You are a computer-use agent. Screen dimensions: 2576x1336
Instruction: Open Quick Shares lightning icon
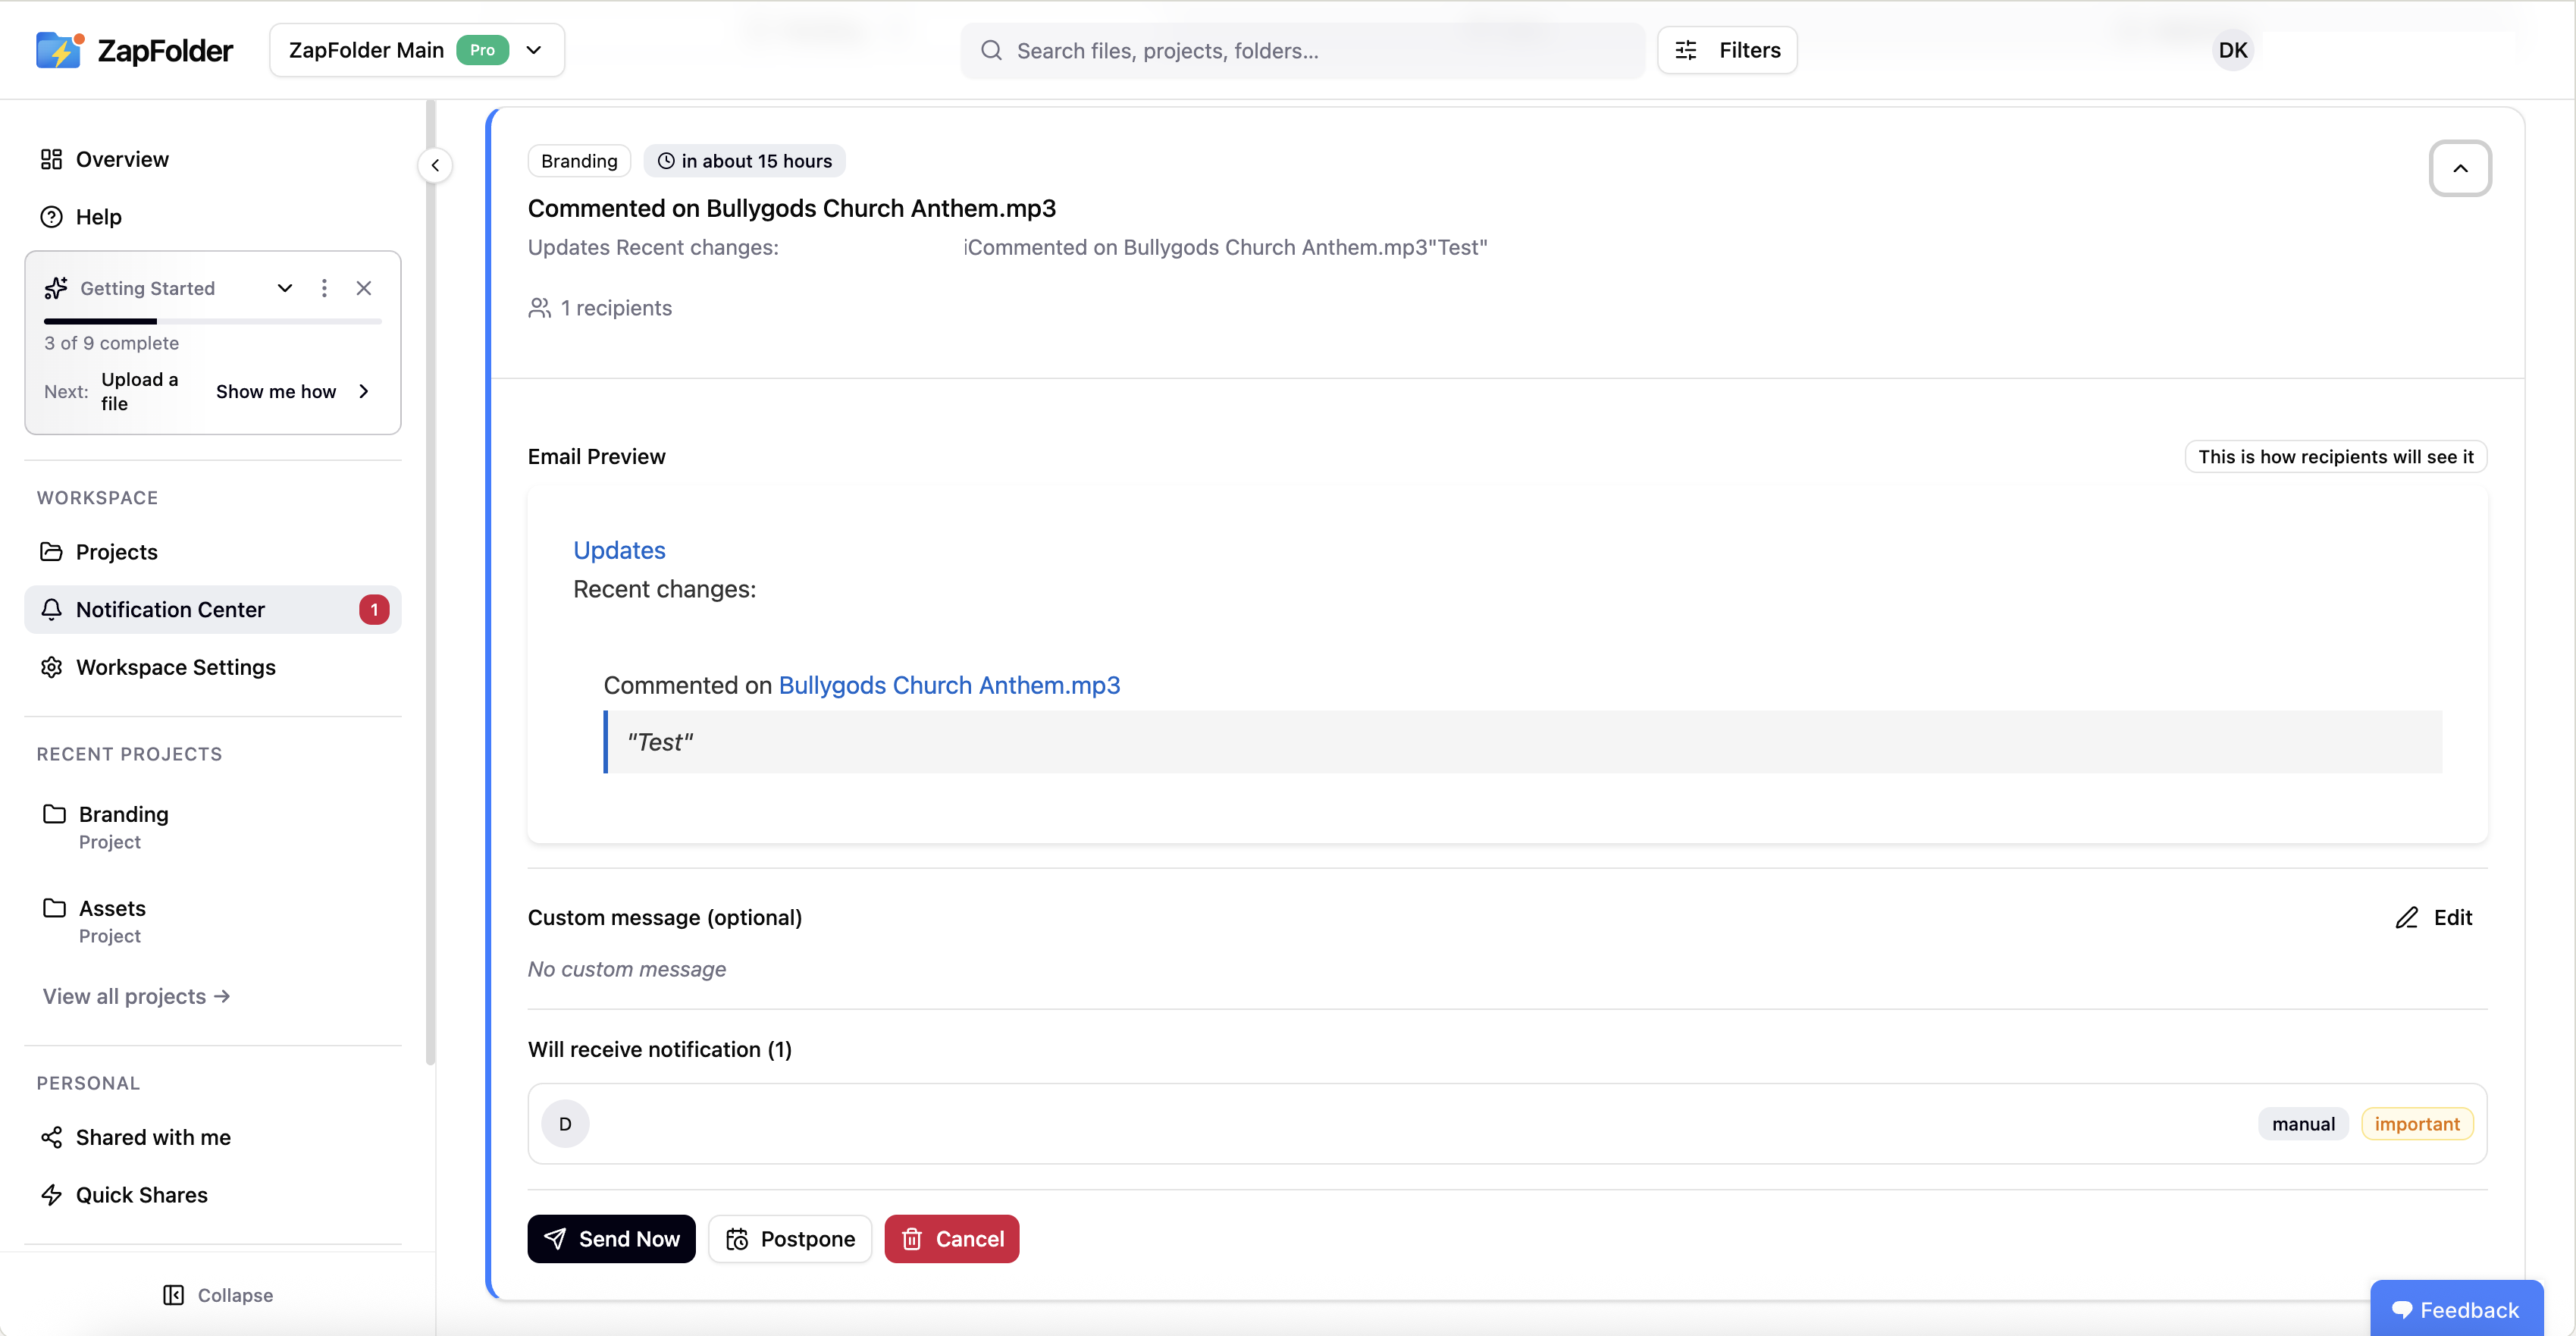pyautogui.click(x=52, y=1194)
